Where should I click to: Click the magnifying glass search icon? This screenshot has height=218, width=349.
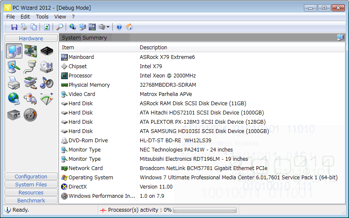(61, 27)
